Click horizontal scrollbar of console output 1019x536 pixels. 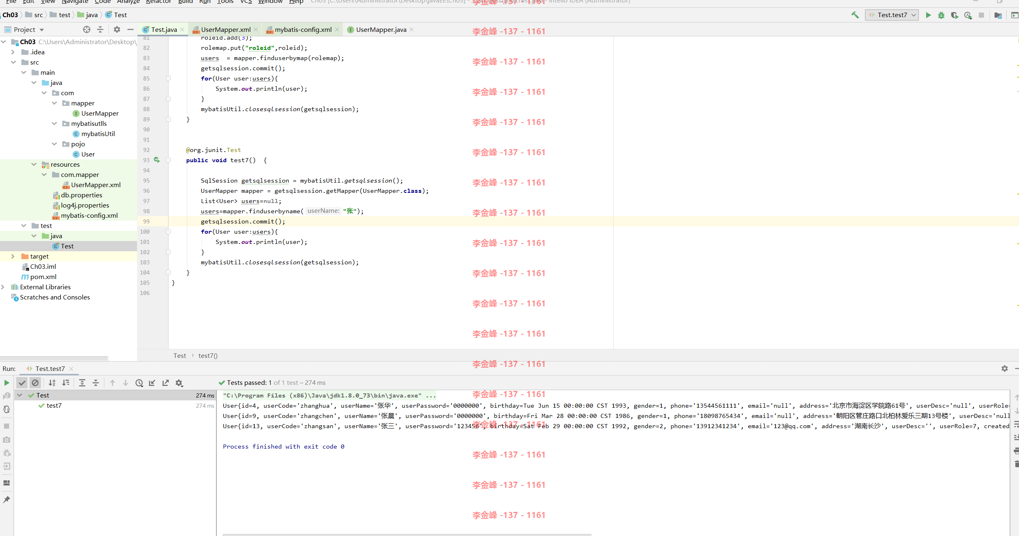click(x=407, y=534)
